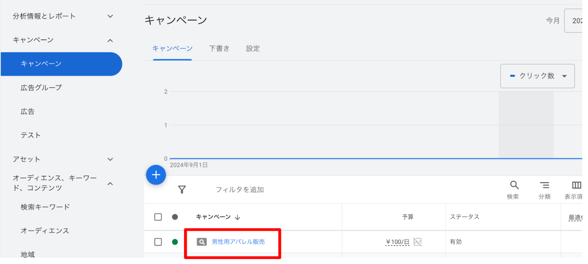Click the budget chart icon beside ¥100/日

(417, 242)
